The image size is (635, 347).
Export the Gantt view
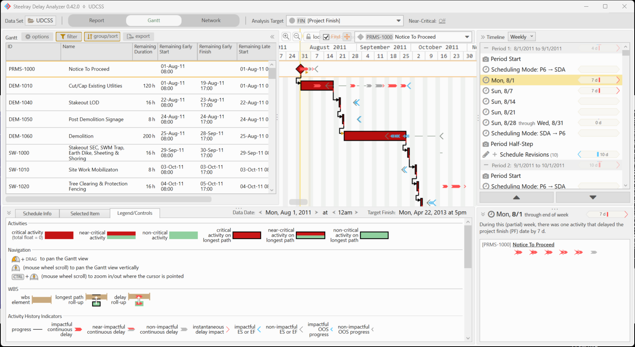tap(139, 37)
